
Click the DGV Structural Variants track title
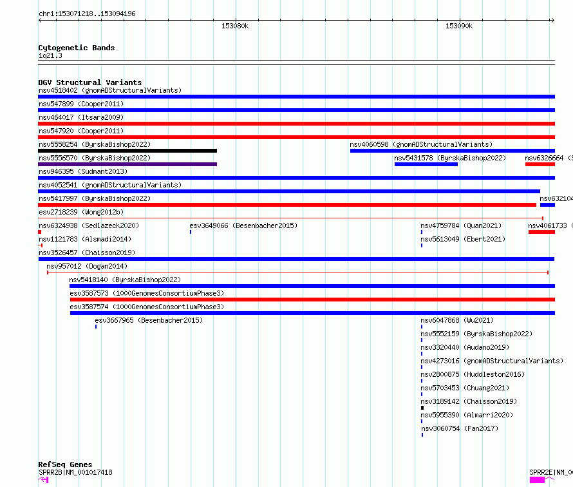pyautogui.click(x=90, y=82)
